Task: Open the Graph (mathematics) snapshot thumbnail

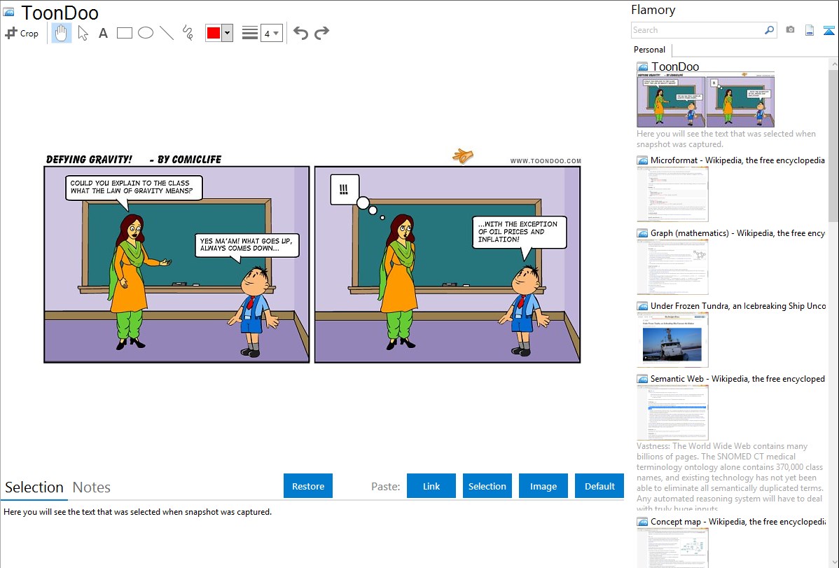Action: pos(672,267)
